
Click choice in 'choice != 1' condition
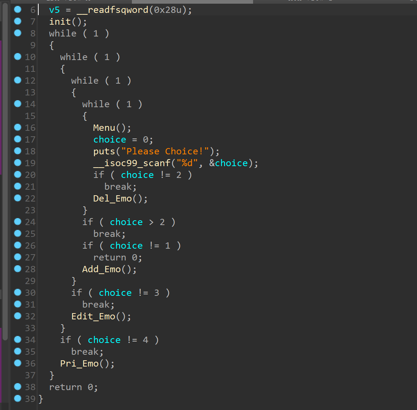tap(126, 246)
